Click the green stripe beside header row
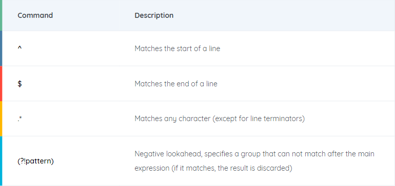The height and width of the screenshot is (186, 395). [x=1, y=15]
